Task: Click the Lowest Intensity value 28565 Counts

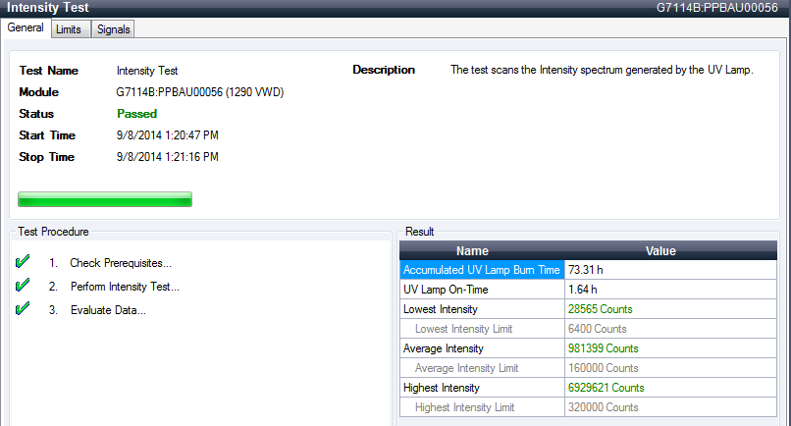Action: [600, 309]
